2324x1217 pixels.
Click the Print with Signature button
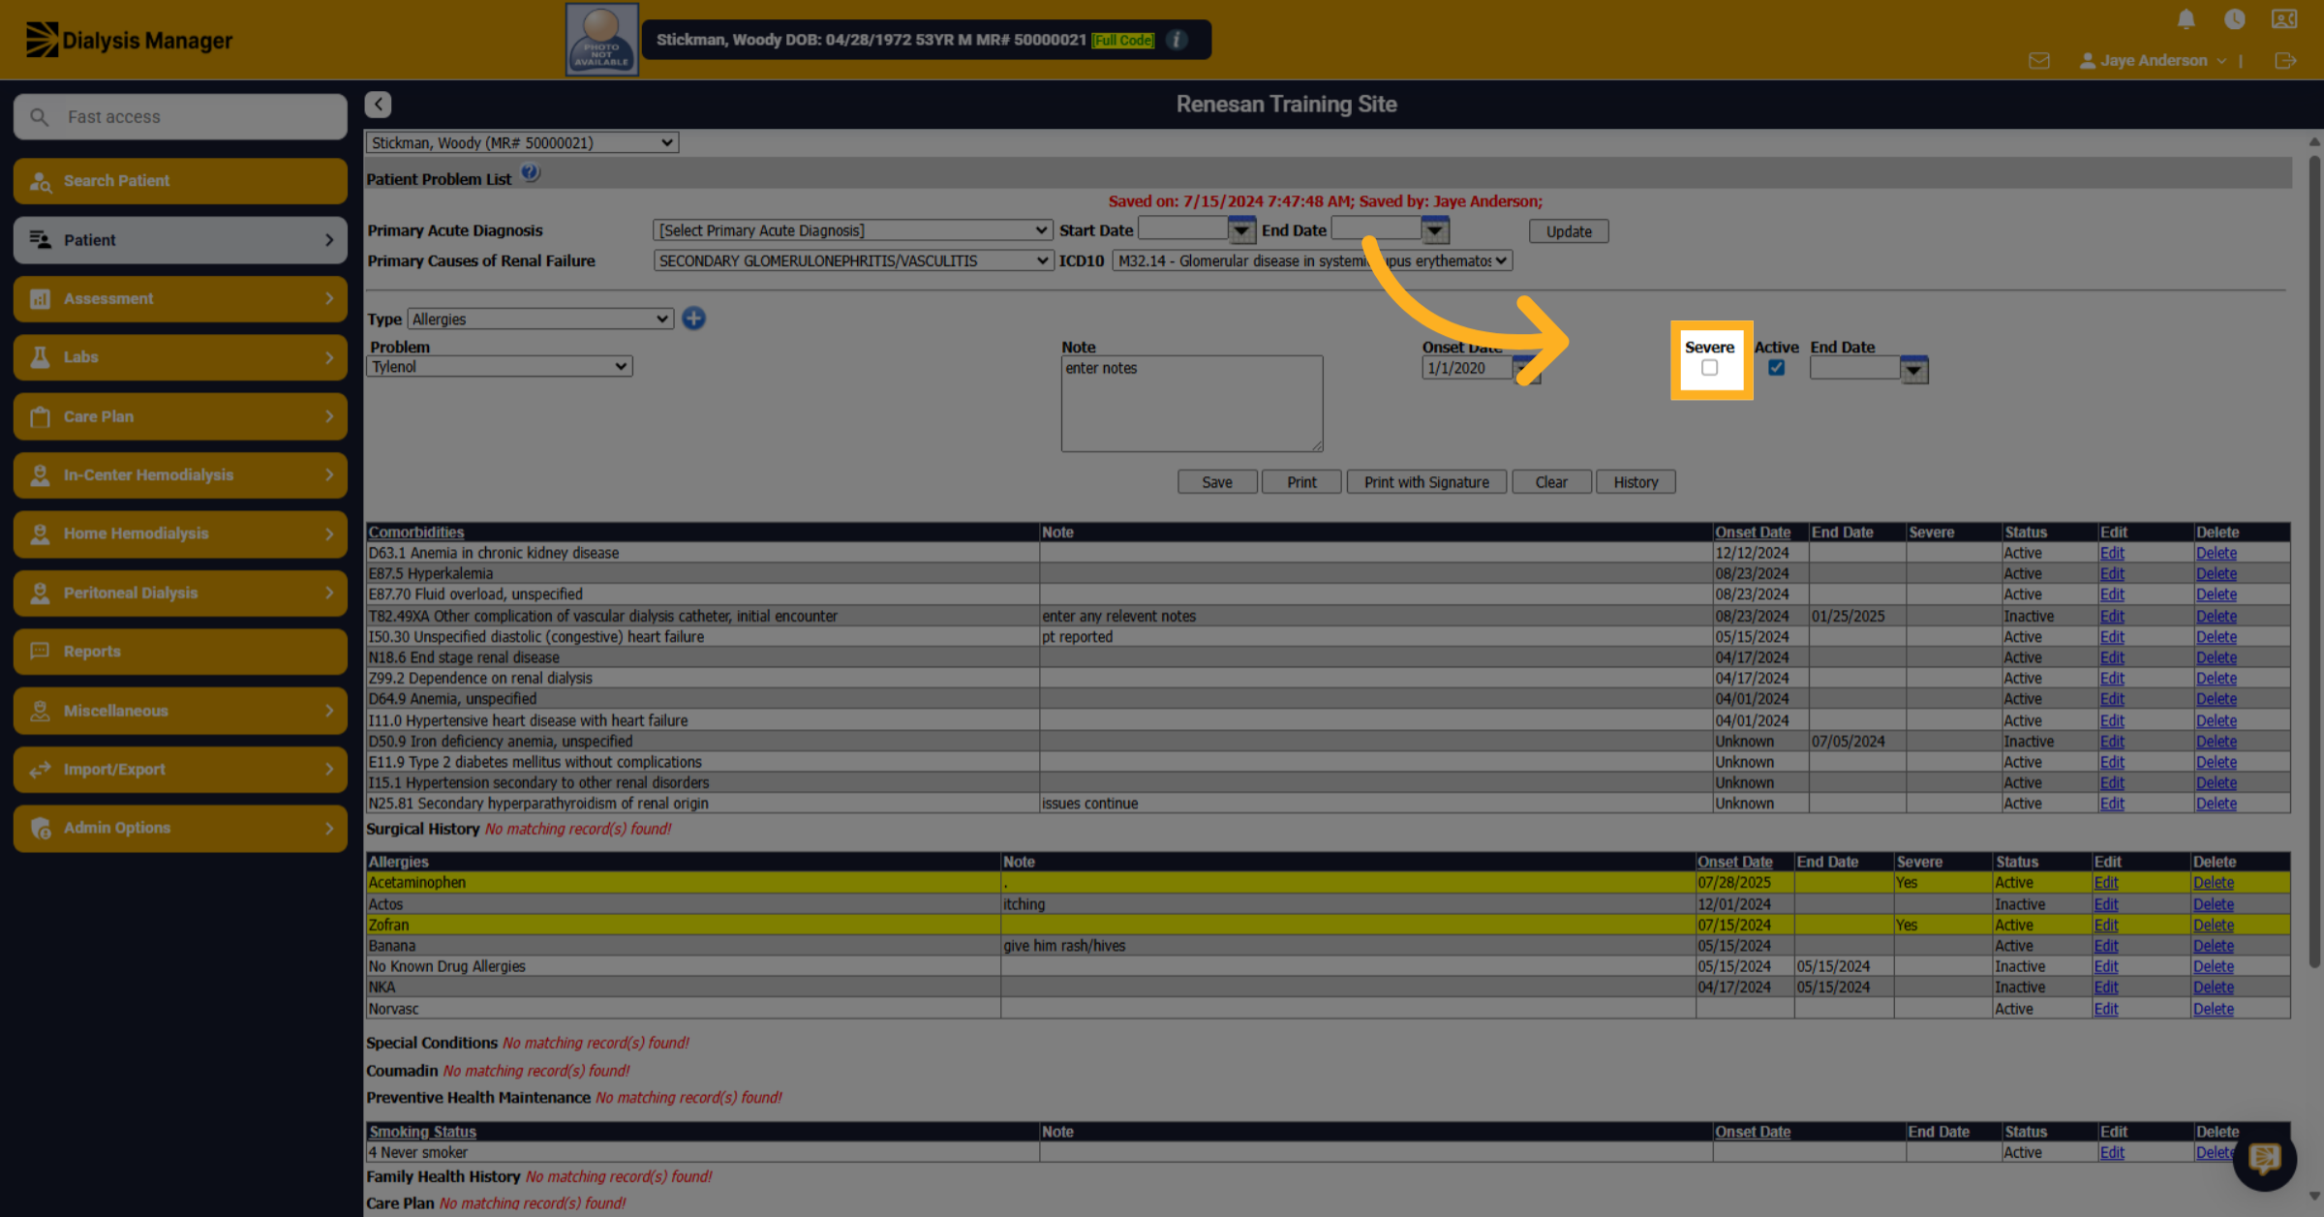1426,482
